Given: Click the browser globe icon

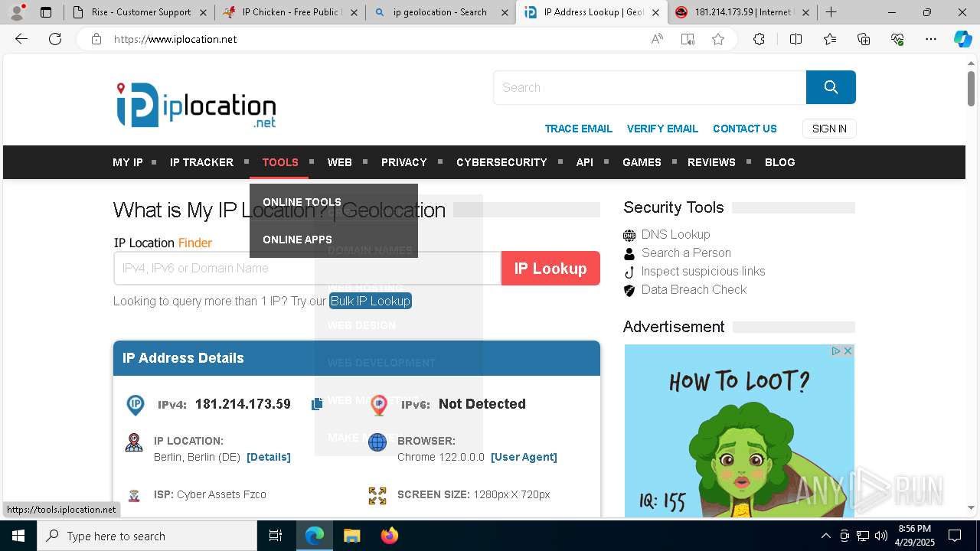Looking at the screenshot, I should 377,442.
